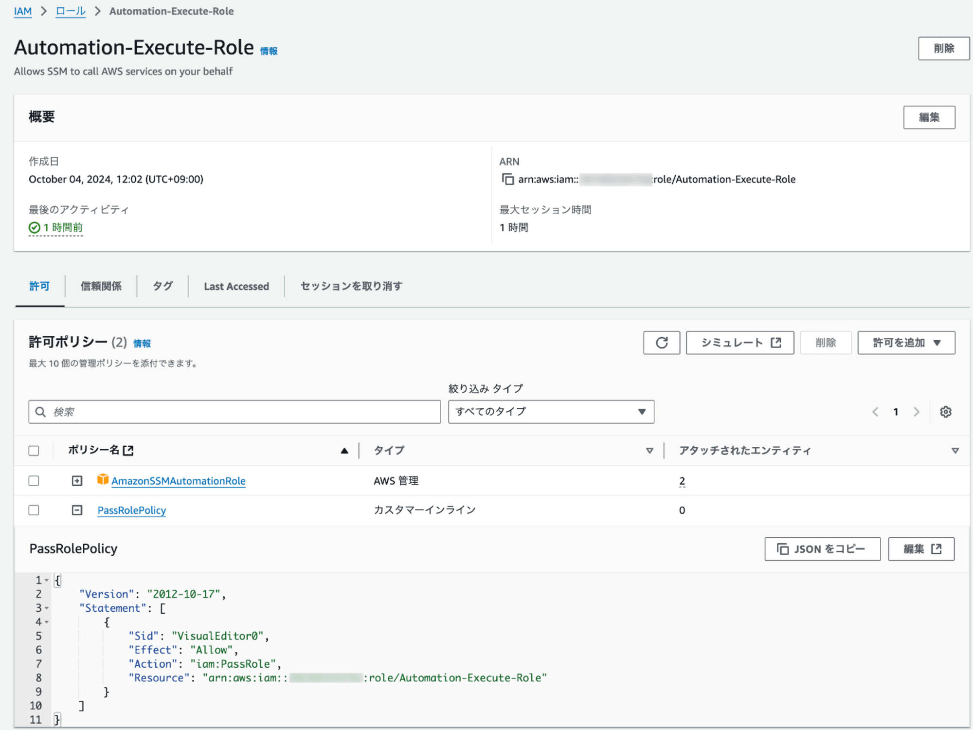Edit the PassRolePolicy inline policy
The height and width of the screenshot is (730, 973).
pyautogui.click(x=921, y=549)
